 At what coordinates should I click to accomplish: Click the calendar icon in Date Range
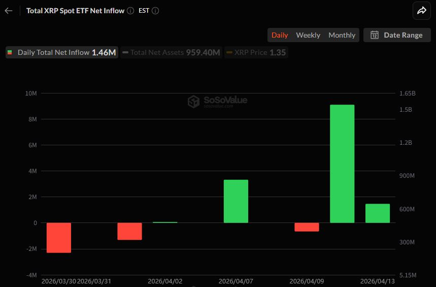click(x=375, y=35)
